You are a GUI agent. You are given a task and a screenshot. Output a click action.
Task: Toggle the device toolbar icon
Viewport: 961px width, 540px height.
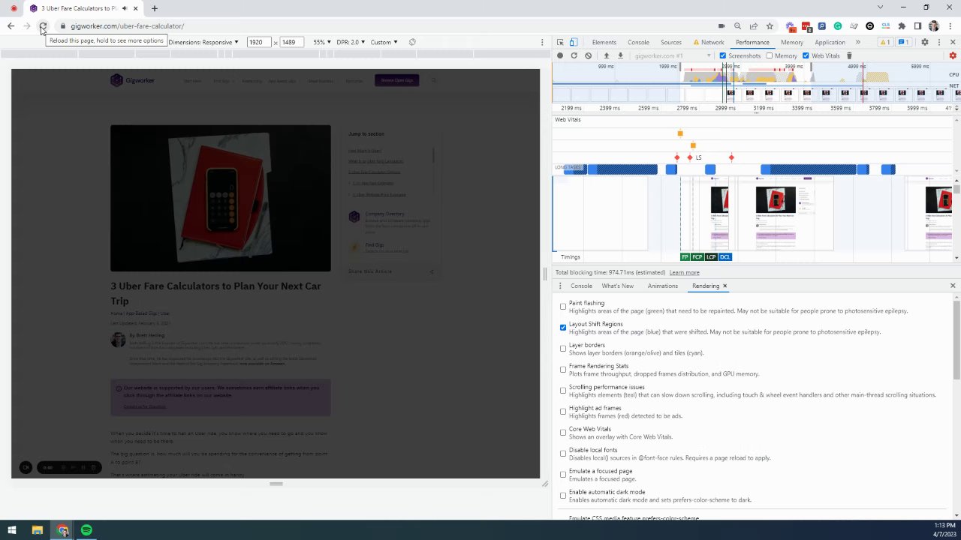tap(574, 42)
